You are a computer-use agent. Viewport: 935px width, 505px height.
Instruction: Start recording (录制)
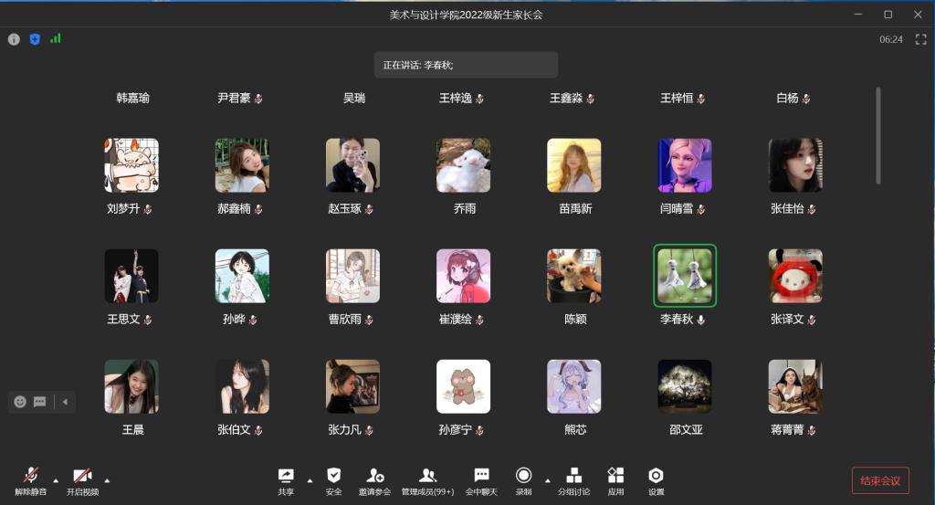point(523,481)
